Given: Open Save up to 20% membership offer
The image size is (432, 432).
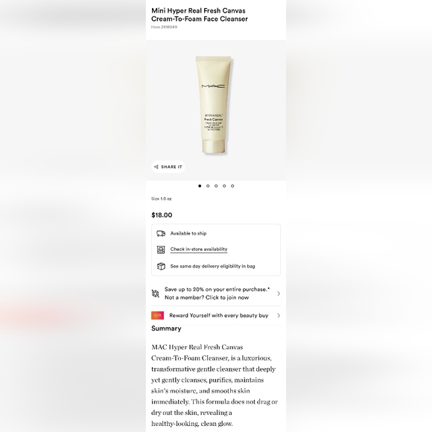Looking at the screenshot, I should (216, 293).
